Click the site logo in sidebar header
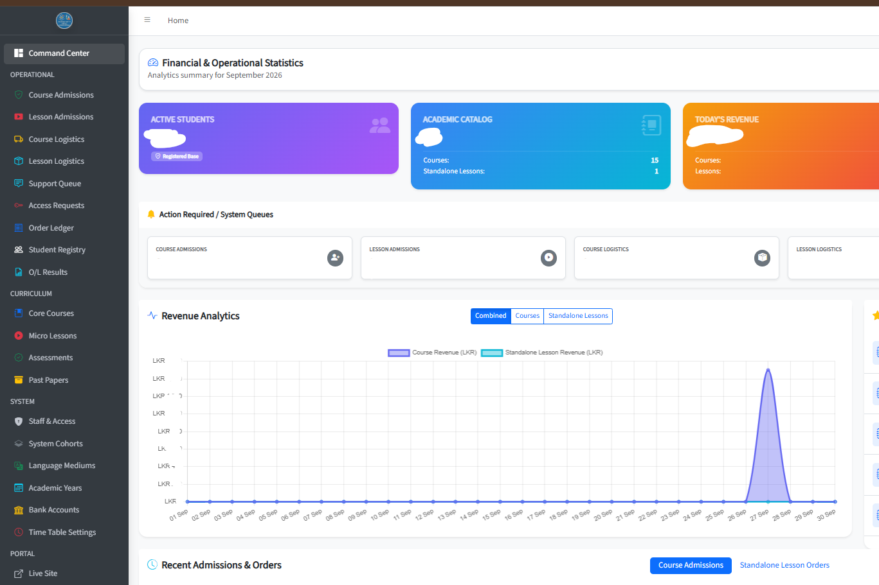Viewport: 879px width, 585px height. (x=64, y=21)
